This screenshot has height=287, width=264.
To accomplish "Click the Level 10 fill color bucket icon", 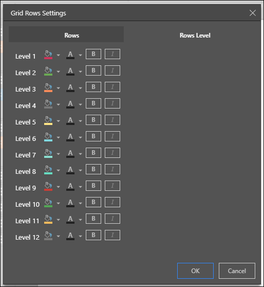I will (48, 203).
